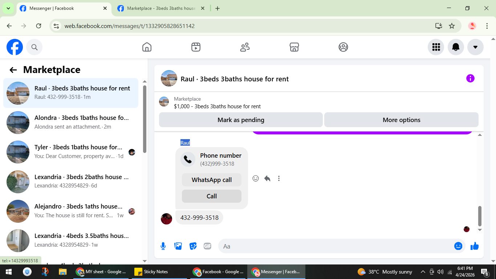Reply to the phone number message

click(267, 178)
